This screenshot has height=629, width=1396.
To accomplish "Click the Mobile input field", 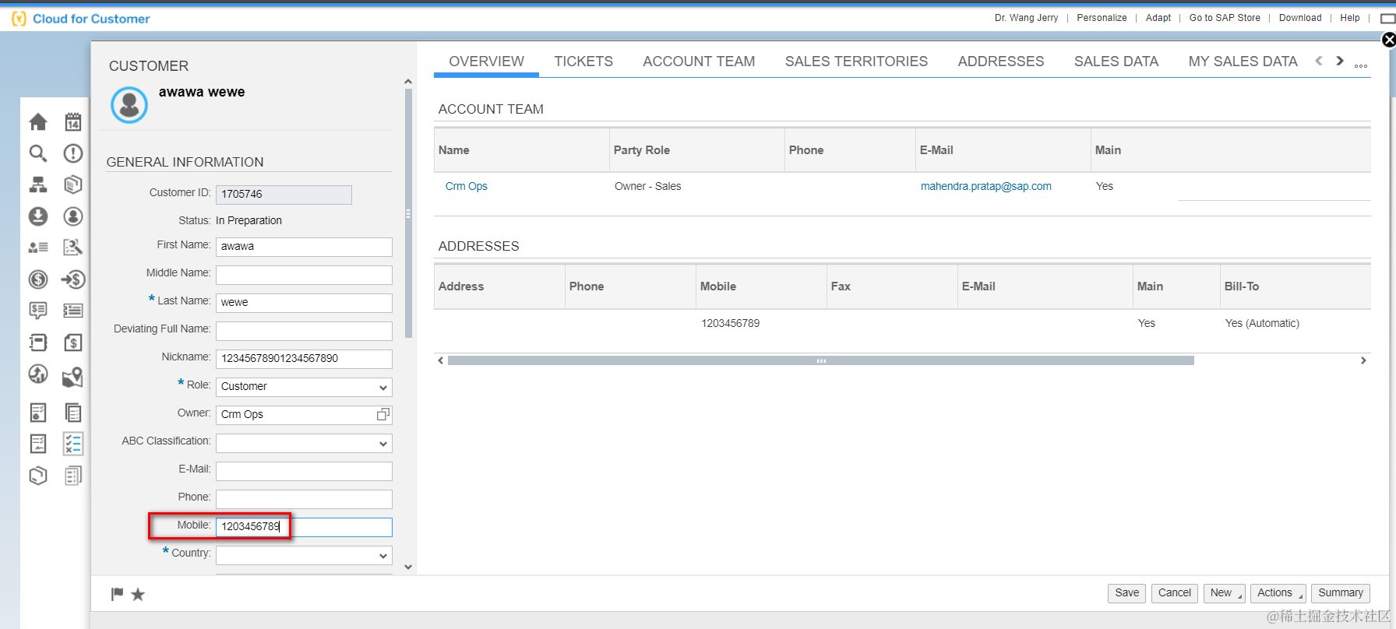I will [304, 527].
